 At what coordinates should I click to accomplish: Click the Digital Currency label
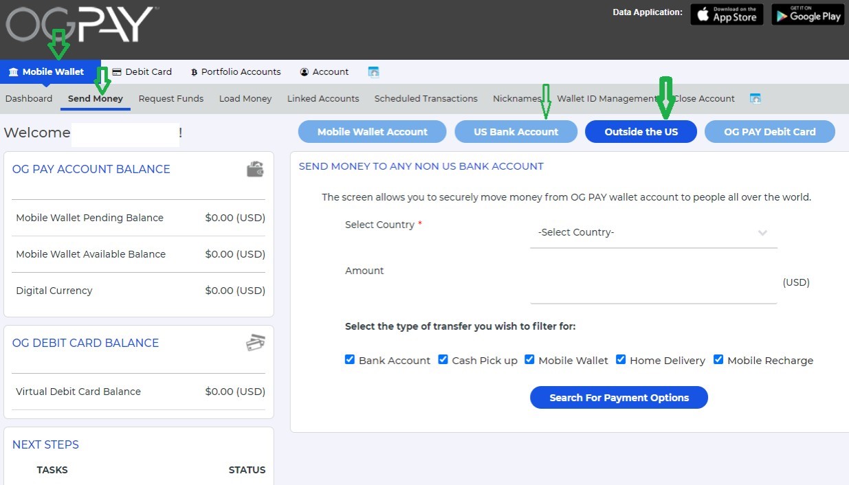point(54,291)
